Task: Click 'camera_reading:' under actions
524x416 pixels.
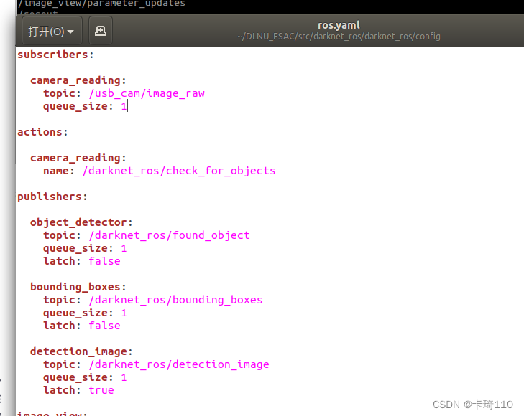Action: [x=78, y=158]
